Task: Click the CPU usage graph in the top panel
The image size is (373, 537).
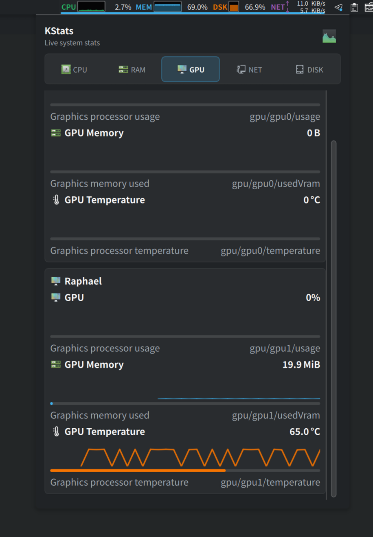Action: point(91,7)
